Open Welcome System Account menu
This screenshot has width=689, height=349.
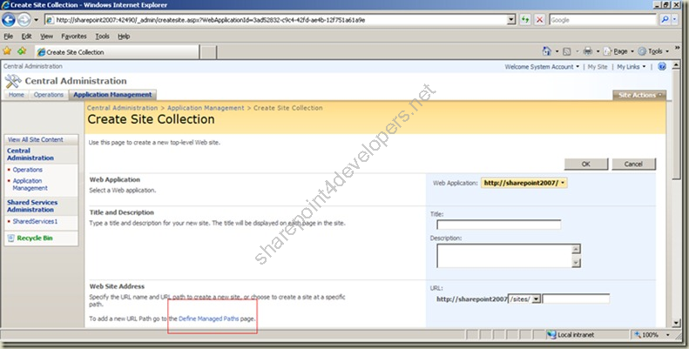(x=542, y=67)
